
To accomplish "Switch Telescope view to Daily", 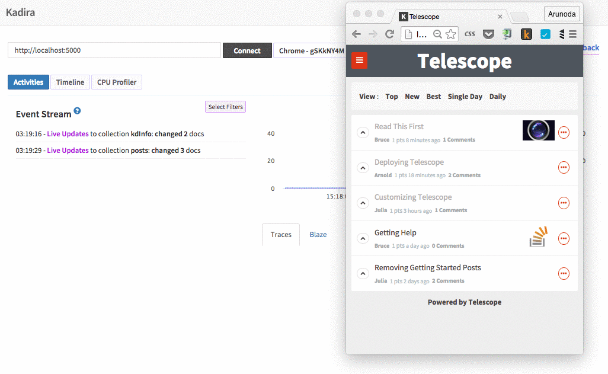I will 498,97.
